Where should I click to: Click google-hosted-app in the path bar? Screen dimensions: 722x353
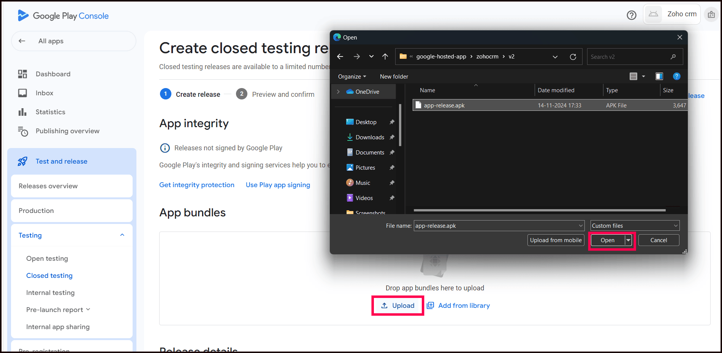click(x=441, y=57)
